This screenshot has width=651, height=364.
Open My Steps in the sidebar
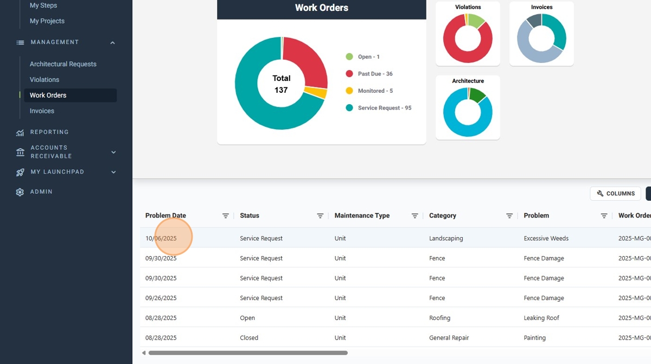43,5
